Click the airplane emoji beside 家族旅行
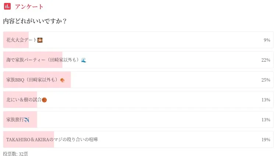Screen dimensions: 277x156 tap(27, 120)
